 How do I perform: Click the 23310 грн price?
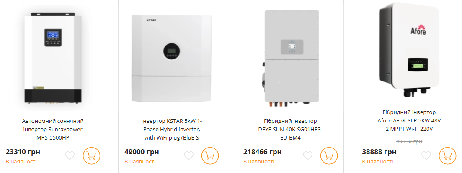click(22, 152)
